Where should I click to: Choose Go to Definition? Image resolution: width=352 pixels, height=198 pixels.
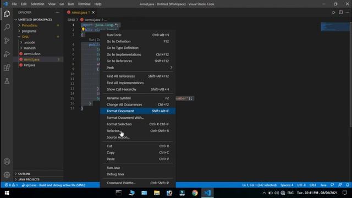138,41
